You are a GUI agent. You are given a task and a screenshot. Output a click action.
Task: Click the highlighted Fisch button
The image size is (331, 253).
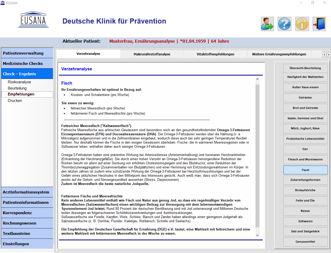click(305, 170)
